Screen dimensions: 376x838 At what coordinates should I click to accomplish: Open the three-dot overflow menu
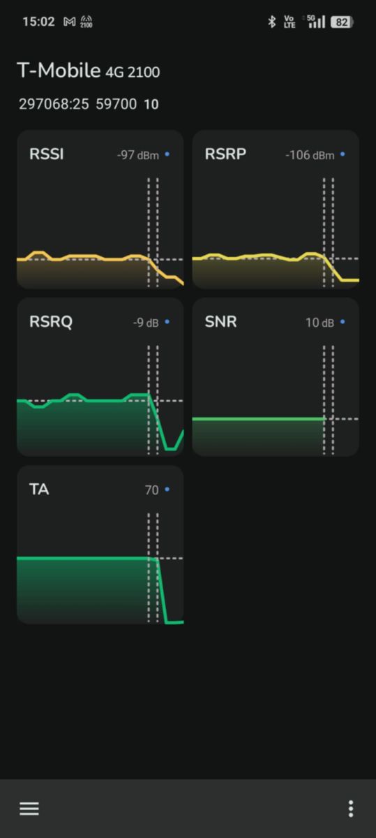350,809
